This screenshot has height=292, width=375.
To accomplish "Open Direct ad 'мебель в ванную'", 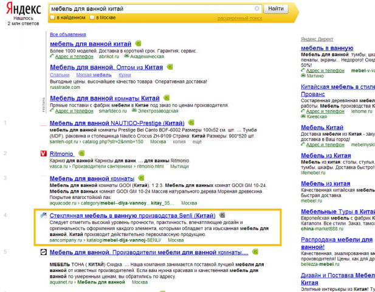I will (x=327, y=48).
